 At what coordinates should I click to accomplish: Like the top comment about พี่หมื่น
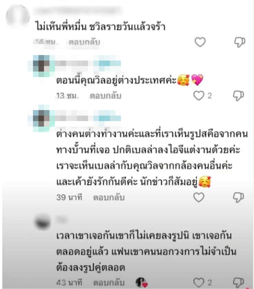200,42
